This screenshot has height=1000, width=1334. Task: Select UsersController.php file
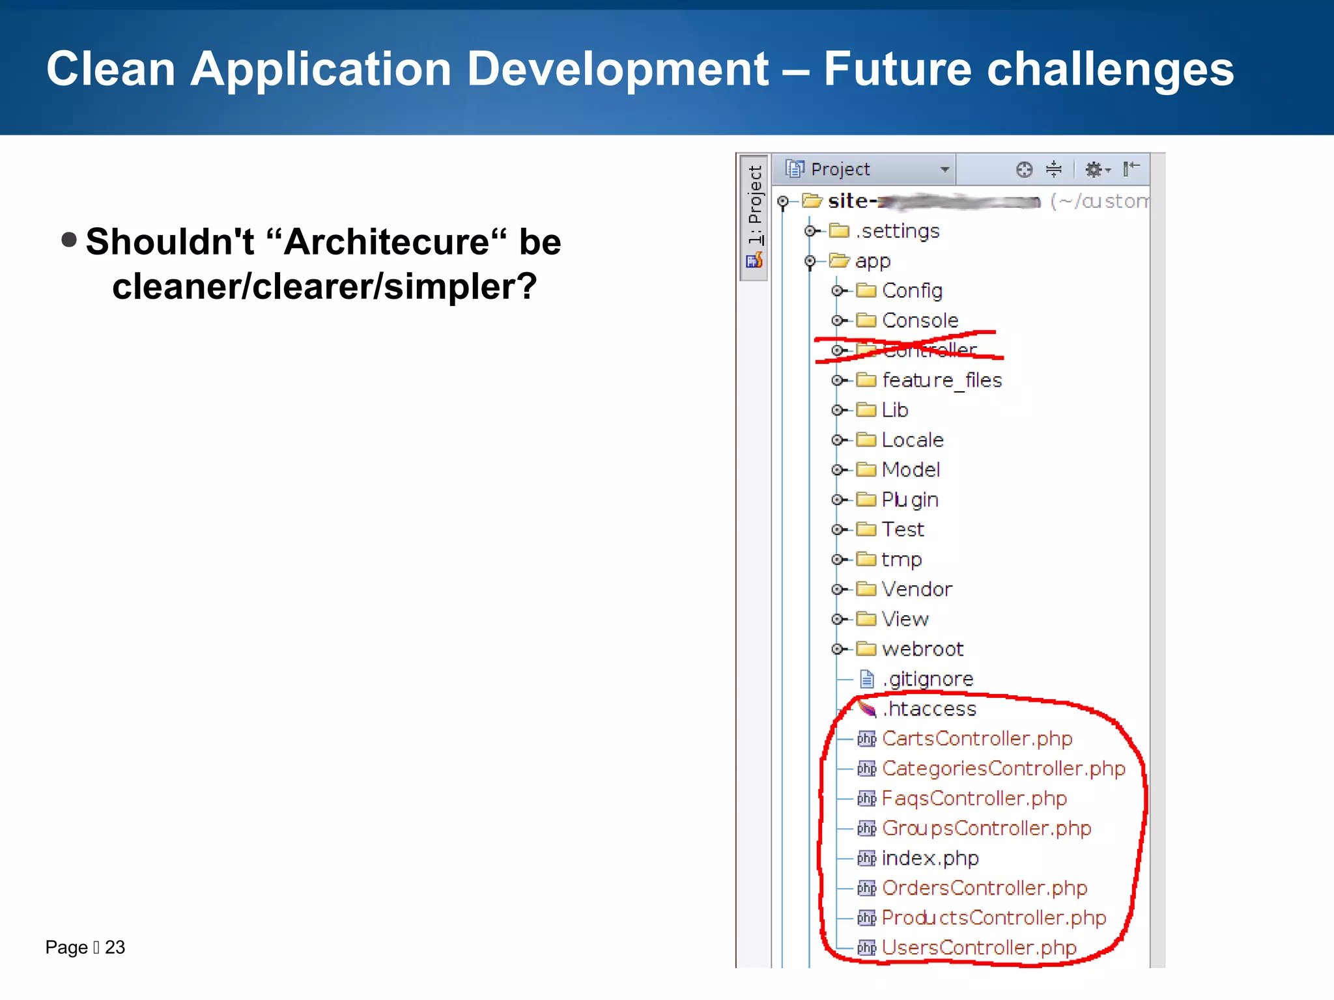978,948
